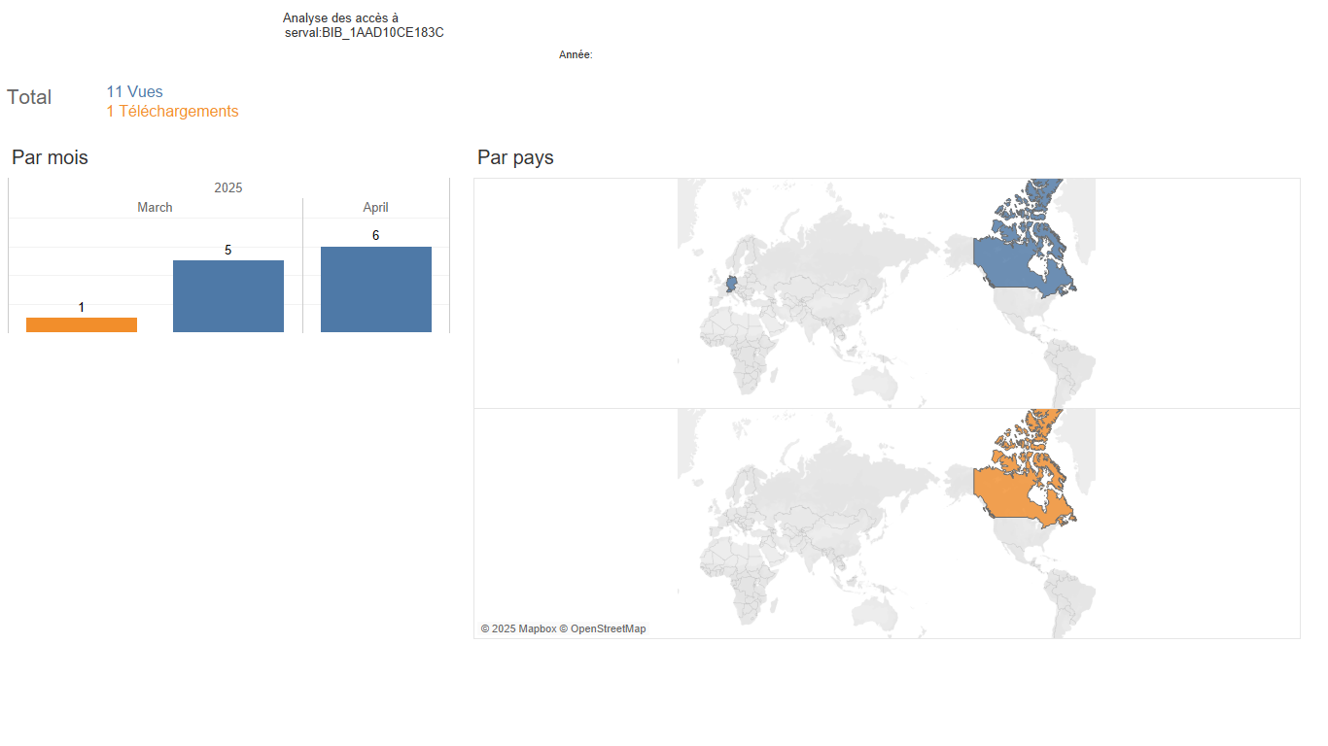Click the Par mois section title

pyautogui.click(x=50, y=157)
